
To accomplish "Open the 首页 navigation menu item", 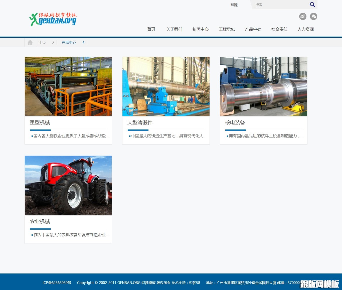I will [151, 29].
